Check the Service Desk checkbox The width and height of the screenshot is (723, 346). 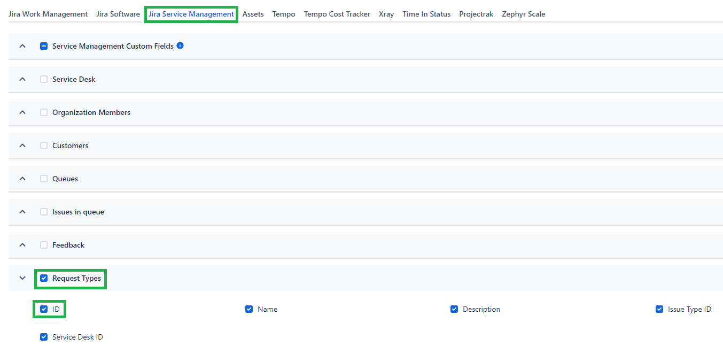[44, 79]
